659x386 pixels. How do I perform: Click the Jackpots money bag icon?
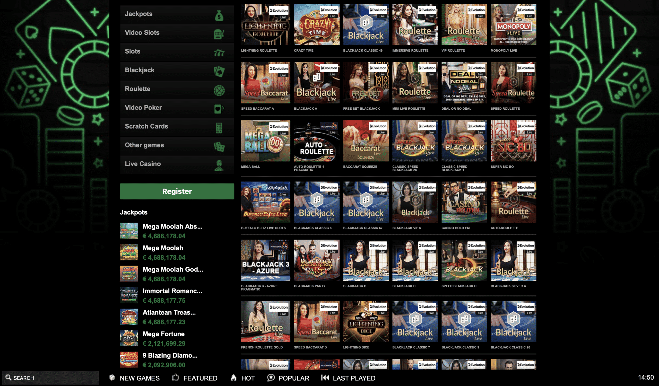(219, 15)
